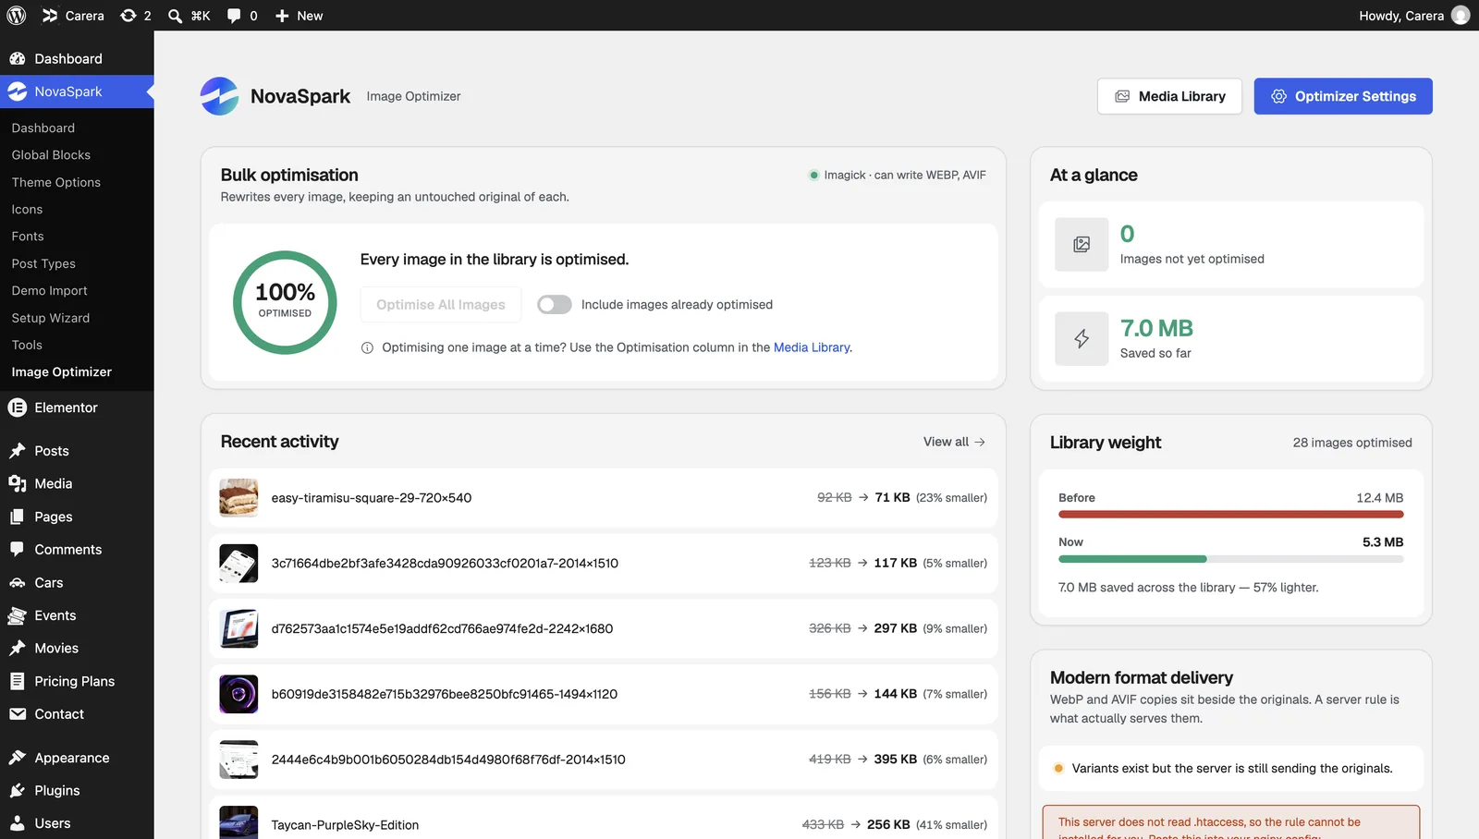Open the search magnifier in admin bar
This screenshot has height=839, width=1479.
pos(175,16)
